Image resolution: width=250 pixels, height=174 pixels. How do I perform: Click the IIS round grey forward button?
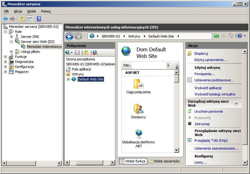coord(78,37)
